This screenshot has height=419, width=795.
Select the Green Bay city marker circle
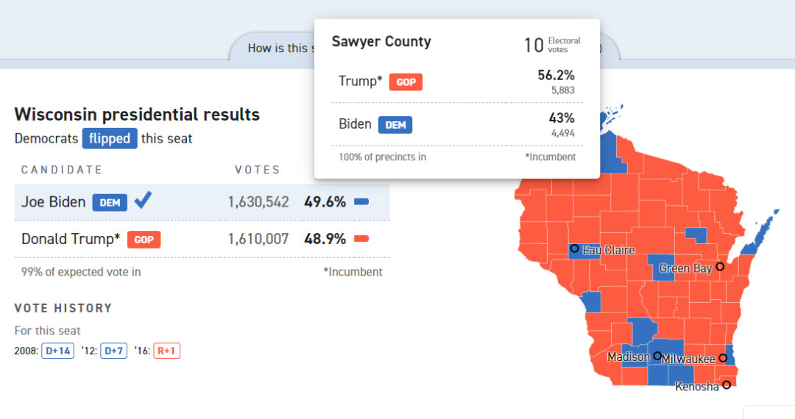[x=720, y=267]
